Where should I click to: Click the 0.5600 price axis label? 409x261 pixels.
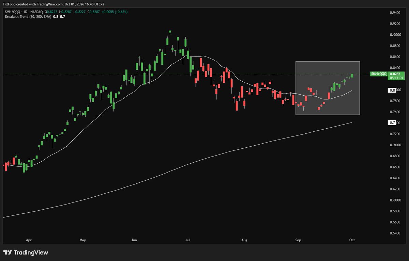pos(396,223)
